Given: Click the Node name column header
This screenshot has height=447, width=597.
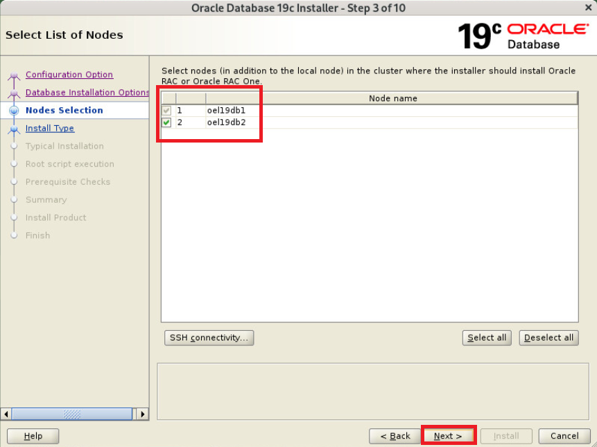Looking at the screenshot, I should click(x=392, y=98).
